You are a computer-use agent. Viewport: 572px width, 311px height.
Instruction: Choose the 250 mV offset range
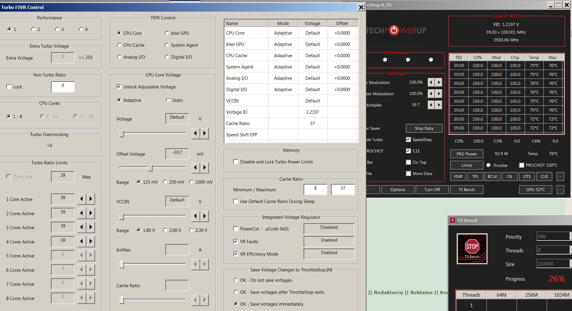coord(165,182)
